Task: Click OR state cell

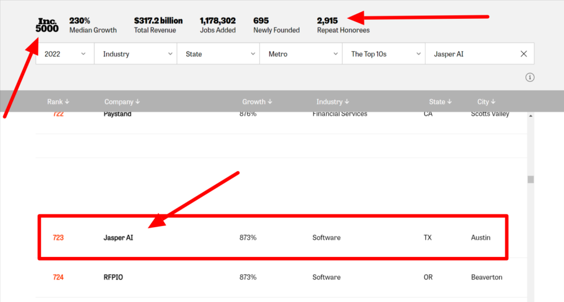Action: click(428, 277)
